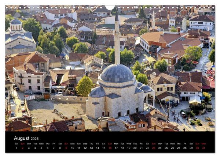Screen dimensions: 220x158
Task: Select Sunday date 23
Action: (154, 148)
